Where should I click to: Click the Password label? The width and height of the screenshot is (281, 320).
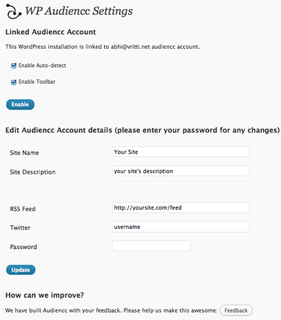point(23,247)
